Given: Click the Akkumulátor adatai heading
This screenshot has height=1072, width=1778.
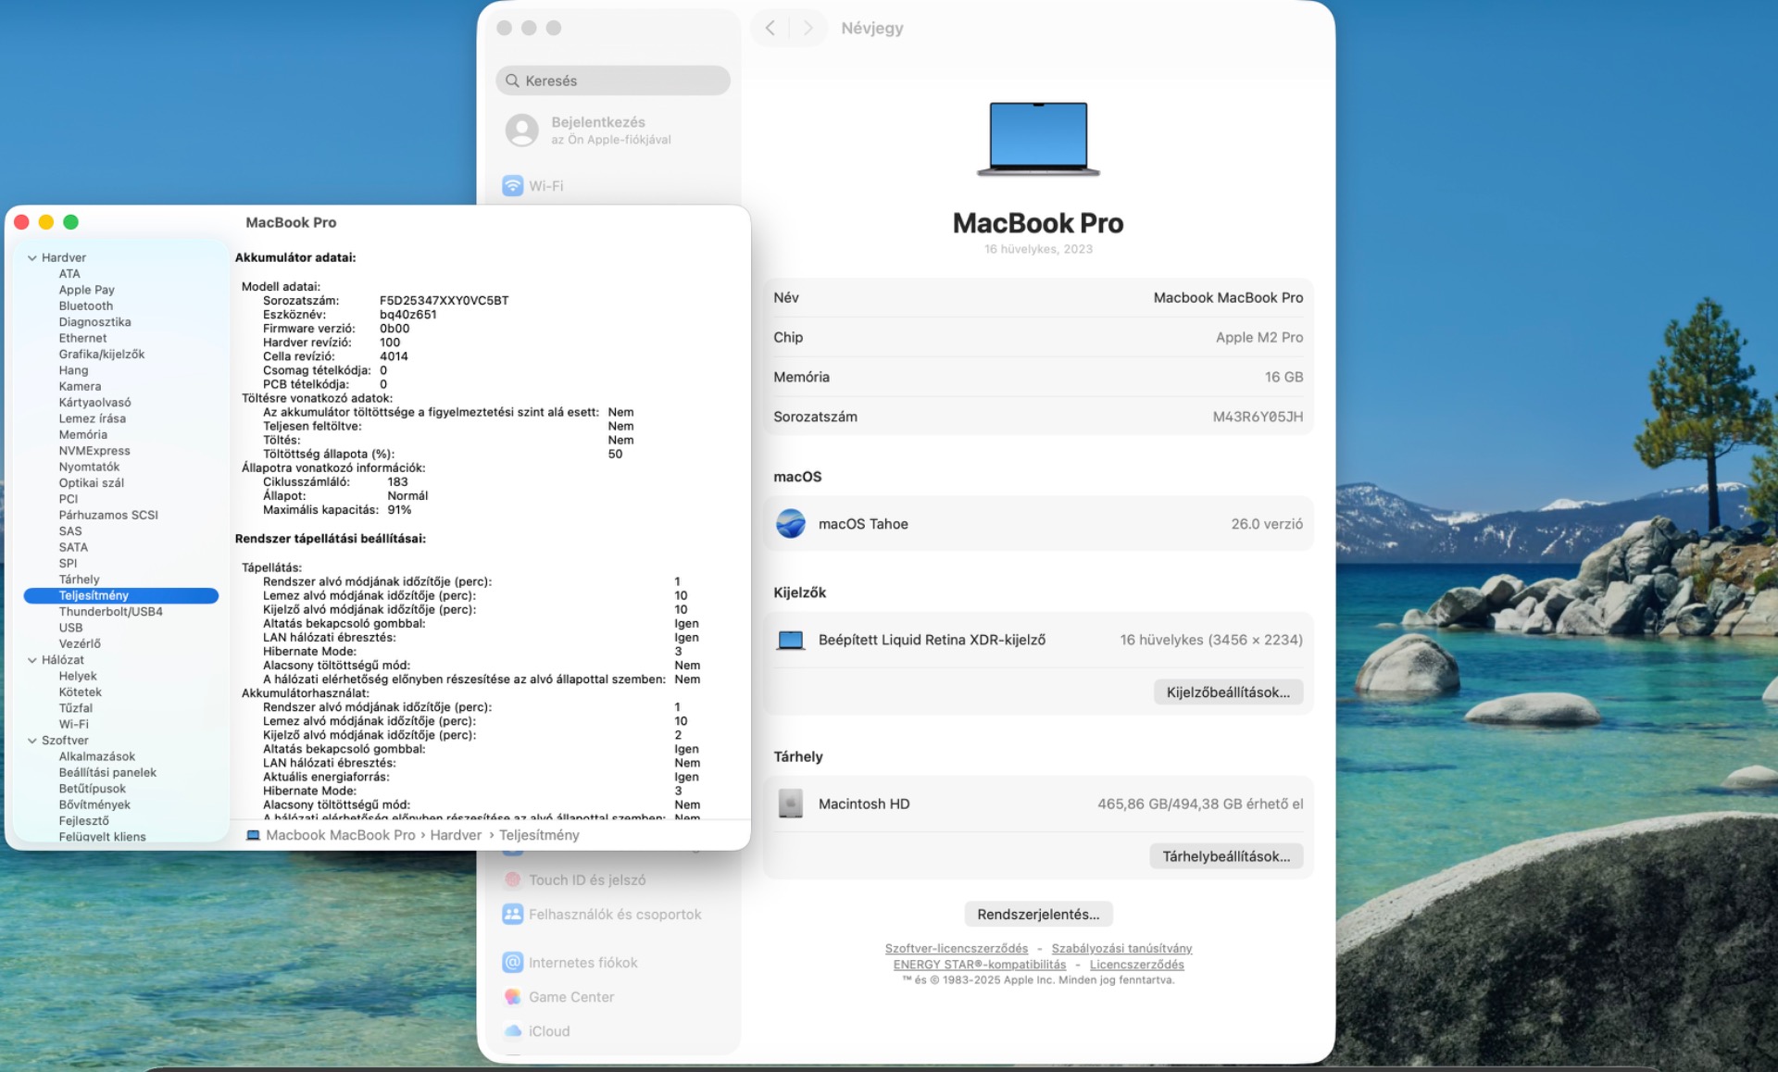Looking at the screenshot, I should tap(295, 257).
